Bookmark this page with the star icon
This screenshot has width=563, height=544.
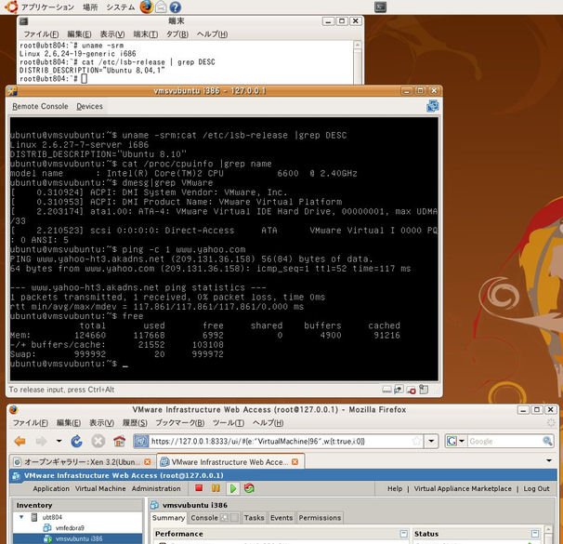click(x=416, y=441)
